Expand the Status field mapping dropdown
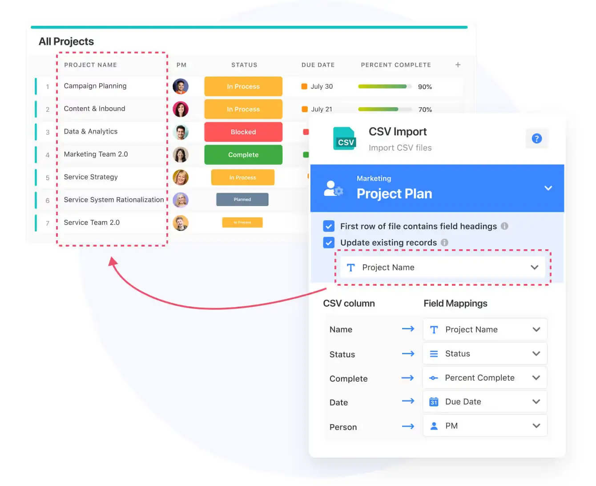This screenshot has width=596, height=486. (x=536, y=353)
